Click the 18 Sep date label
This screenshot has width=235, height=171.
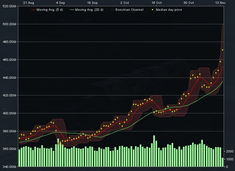point(92,3)
